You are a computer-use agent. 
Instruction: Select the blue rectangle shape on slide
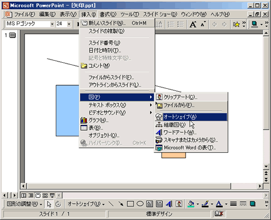[67, 111]
